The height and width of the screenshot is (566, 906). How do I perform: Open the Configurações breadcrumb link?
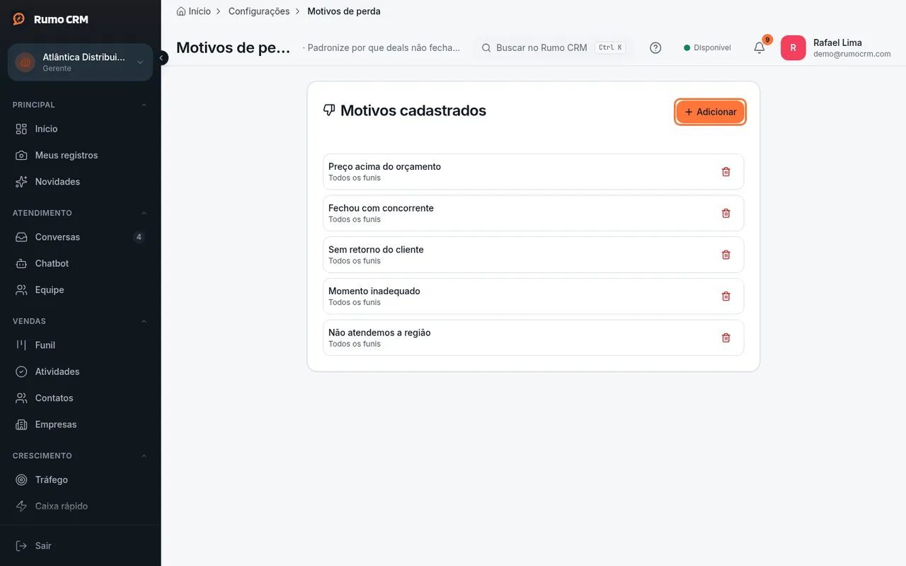tap(259, 11)
